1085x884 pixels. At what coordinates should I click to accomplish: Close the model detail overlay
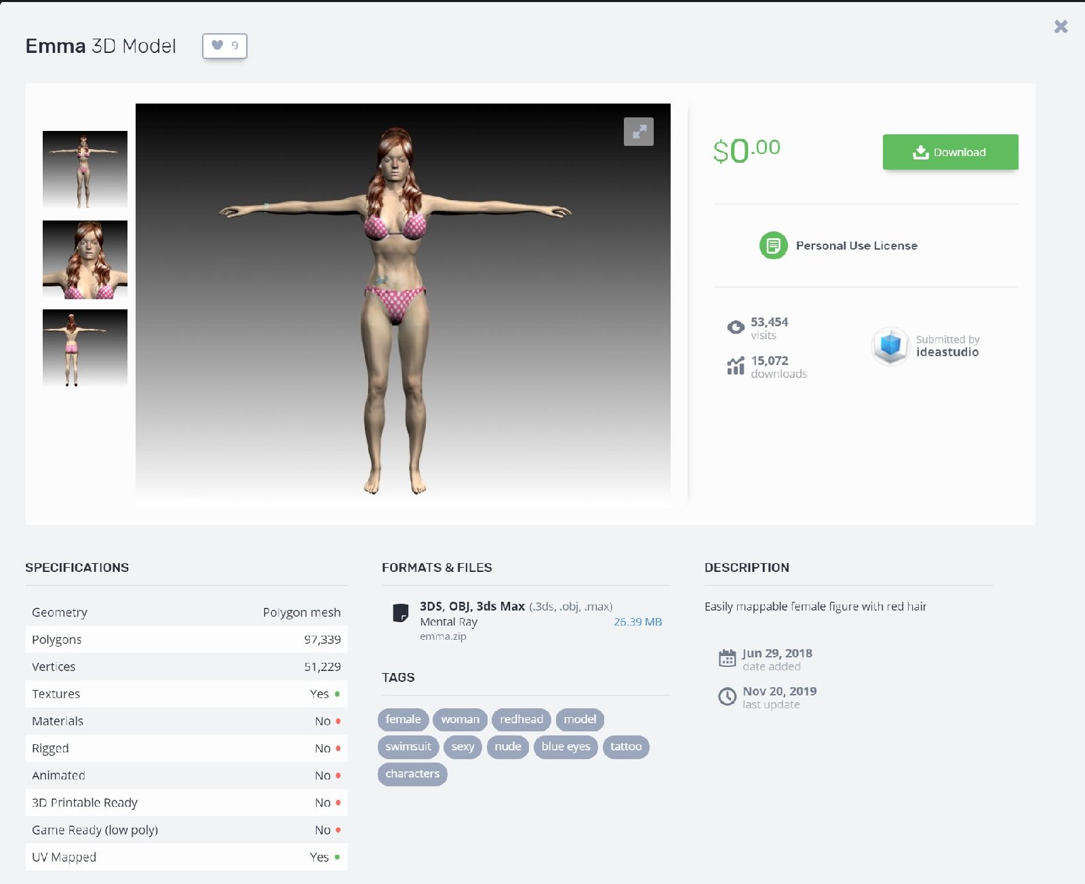tap(1061, 26)
